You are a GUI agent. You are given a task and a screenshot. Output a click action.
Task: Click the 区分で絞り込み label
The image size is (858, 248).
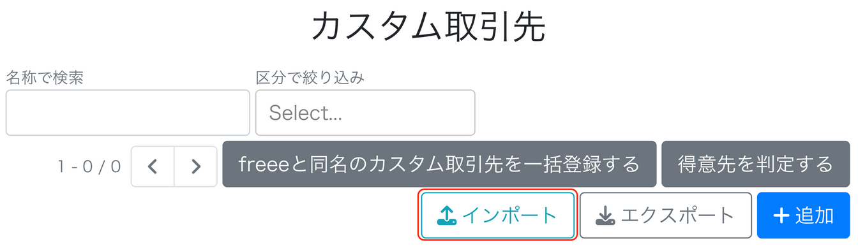310,78
